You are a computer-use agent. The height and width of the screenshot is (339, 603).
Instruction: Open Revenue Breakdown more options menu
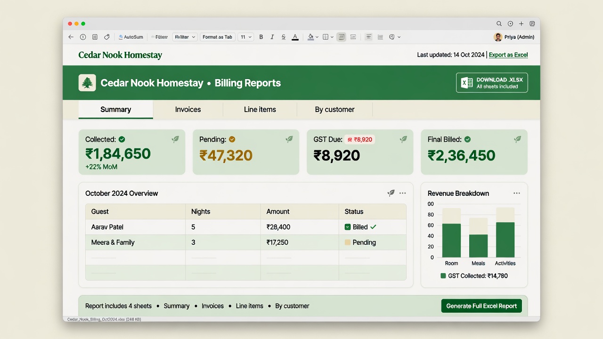pos(517,193)
